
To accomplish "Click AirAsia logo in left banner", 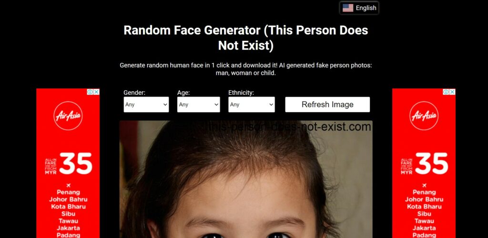I will pyautogui.click(x=68, y=116).
